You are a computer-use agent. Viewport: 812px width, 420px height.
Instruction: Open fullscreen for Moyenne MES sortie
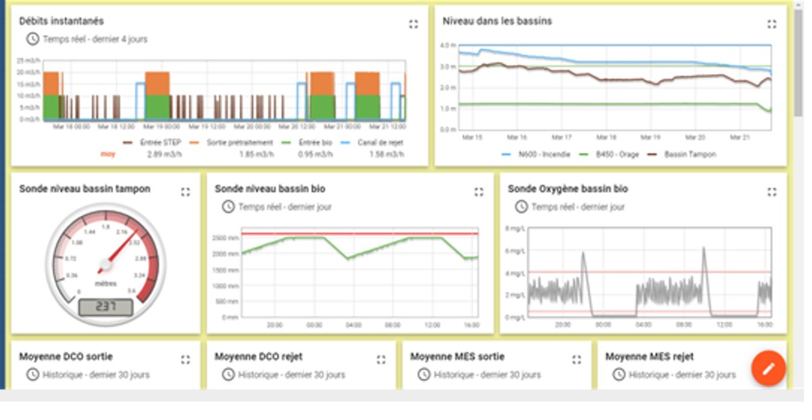576,360
